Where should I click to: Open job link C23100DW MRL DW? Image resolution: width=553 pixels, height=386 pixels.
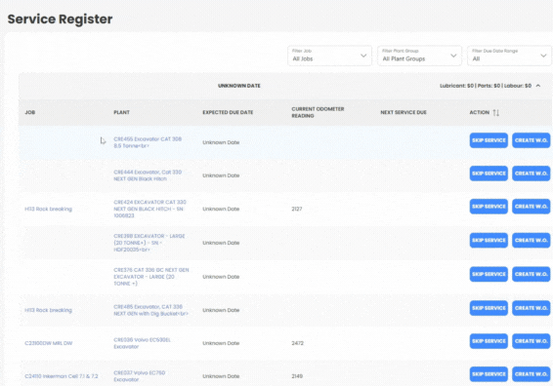click(48, 343)
